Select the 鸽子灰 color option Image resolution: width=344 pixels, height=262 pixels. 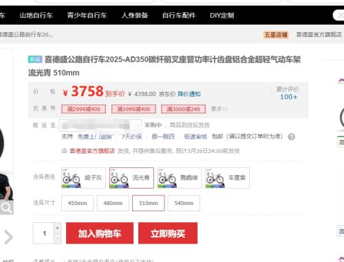[83, 178]
